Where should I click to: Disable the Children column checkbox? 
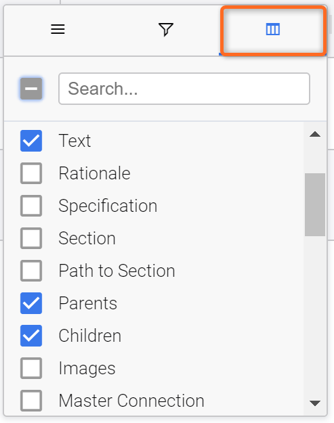click(x=31, y=336)
